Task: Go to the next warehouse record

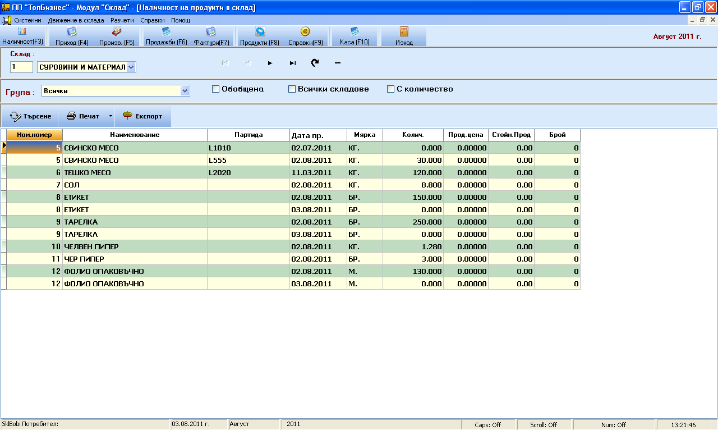Action: 270,63
